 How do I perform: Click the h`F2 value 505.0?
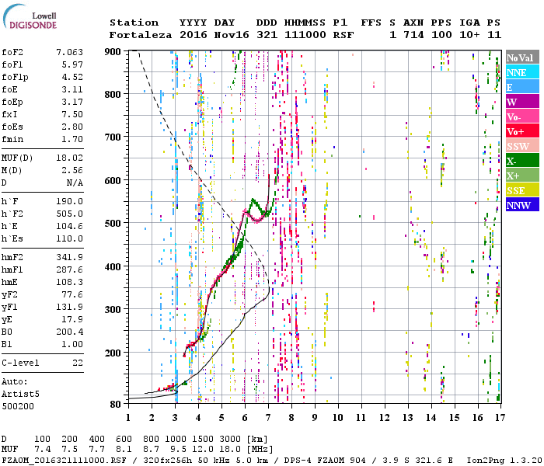tap(69, 214)
